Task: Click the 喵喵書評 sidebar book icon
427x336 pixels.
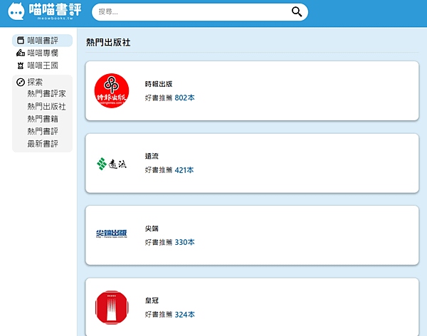Action: pyautogui.click(x=21, y=41)
